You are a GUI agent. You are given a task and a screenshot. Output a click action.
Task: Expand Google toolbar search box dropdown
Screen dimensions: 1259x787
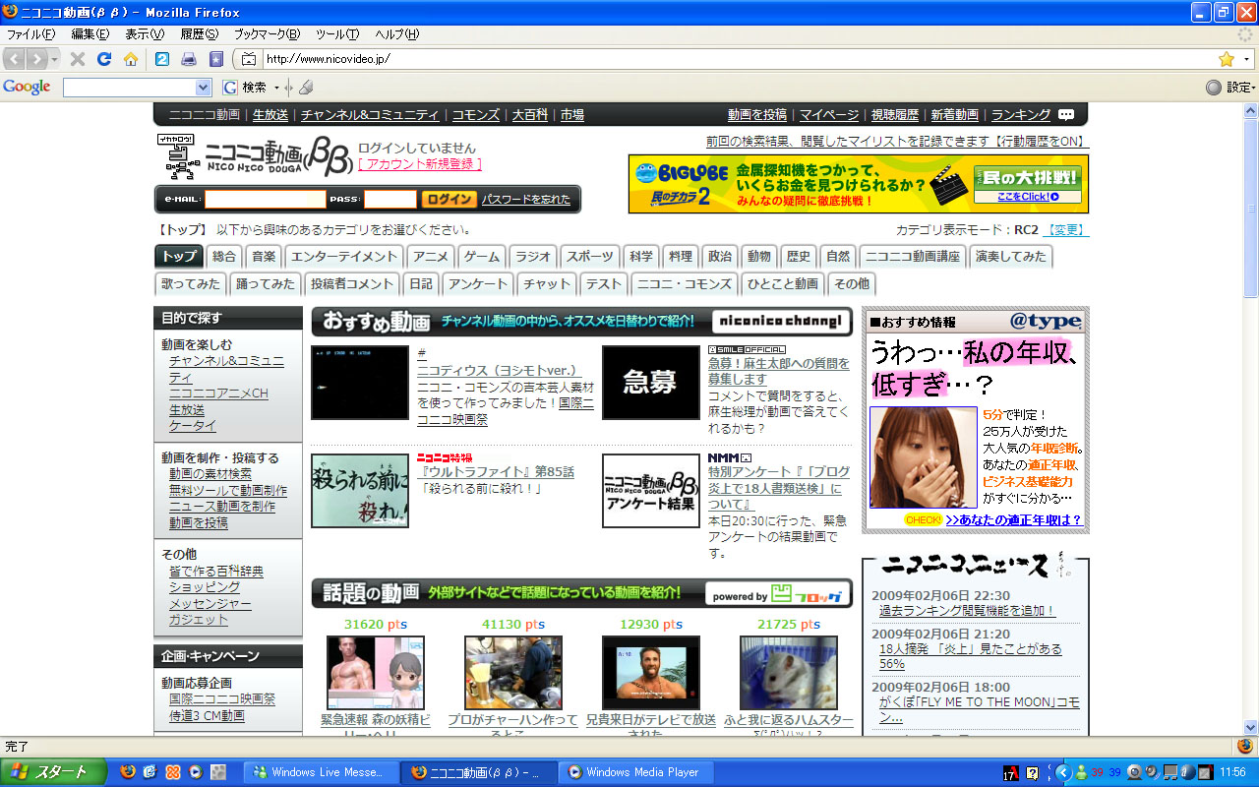(x=204, y=88)
